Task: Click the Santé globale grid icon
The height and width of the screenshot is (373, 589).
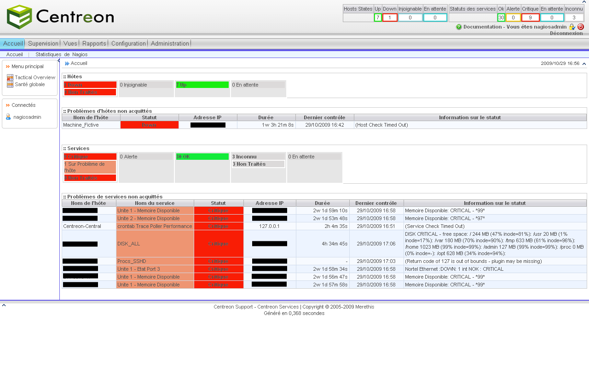Action: pos(10,84)
